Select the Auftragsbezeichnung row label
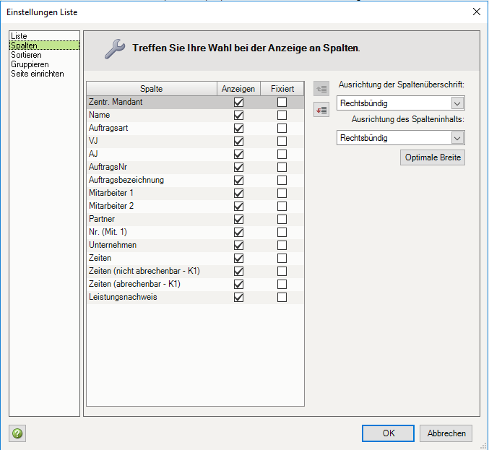 (x=126, y=180)
